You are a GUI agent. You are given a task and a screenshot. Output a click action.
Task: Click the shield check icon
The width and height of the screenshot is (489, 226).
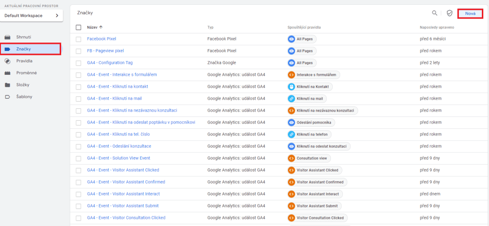tap(449, 13)
